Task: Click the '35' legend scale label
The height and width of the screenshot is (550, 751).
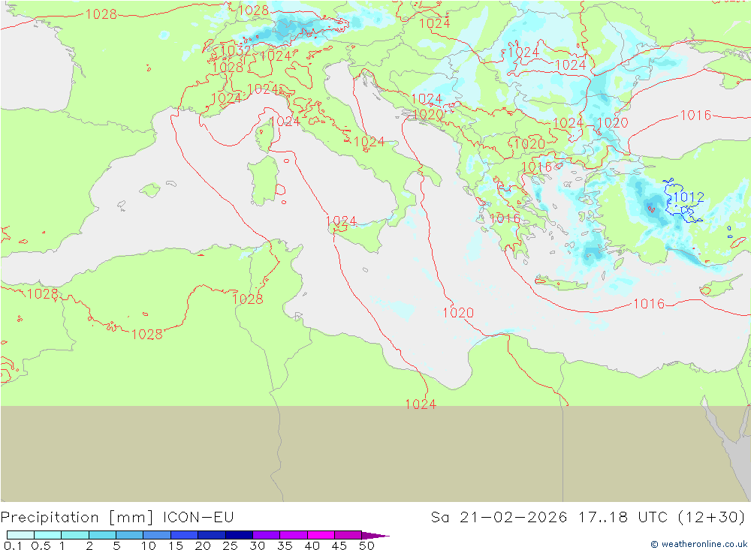Action: [x=285, y=545]
